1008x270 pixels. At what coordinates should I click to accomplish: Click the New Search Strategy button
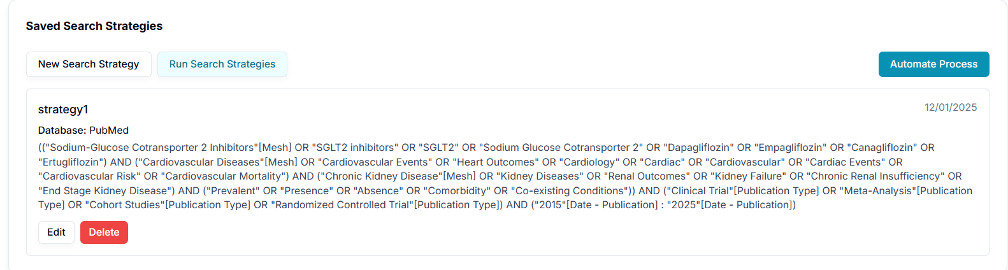coord(89,64)
